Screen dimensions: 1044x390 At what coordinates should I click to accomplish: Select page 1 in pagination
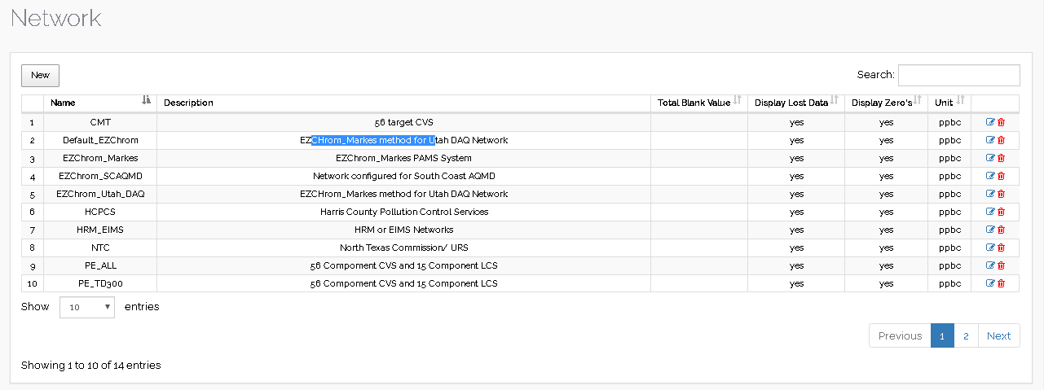(x=942, y=335)
